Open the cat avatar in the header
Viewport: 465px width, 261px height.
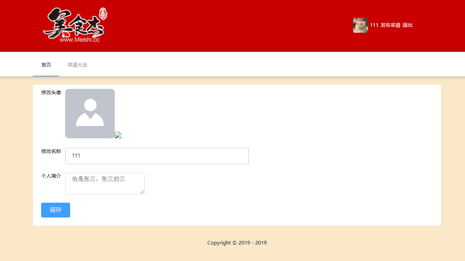[x=360, y=25]
